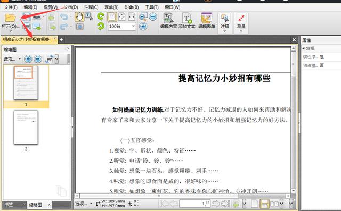This screenshot has width=341, height=211.
Task: Switch to continuous page layout
Action: coord(264,204)
